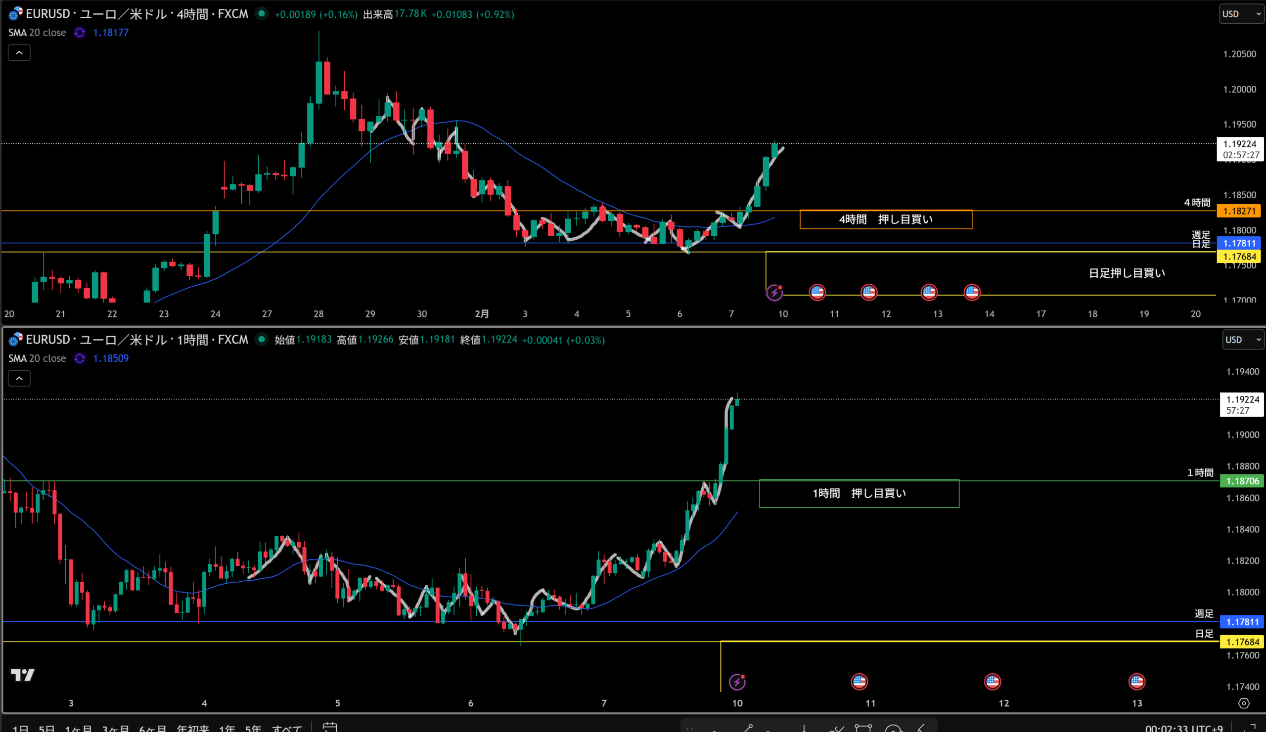This screenshot has height=732, width=1266.
Task: Select the 3ヶ月 date range tab
Action: 116,728
